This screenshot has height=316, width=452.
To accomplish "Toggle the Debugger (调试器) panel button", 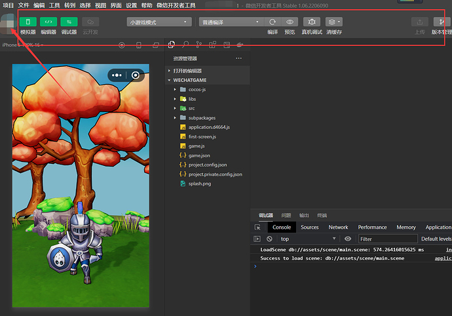I will 69,22.
